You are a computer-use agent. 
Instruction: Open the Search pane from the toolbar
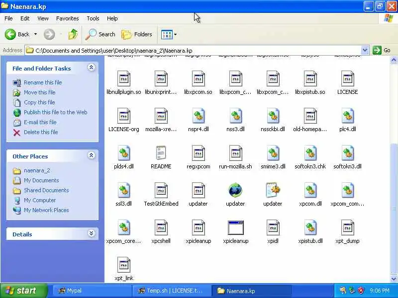[x=100, y=34]
